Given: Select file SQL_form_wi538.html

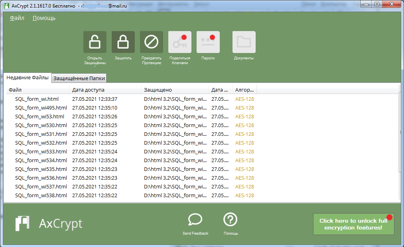Looking at the screenshot, I should tap(41, 195).
